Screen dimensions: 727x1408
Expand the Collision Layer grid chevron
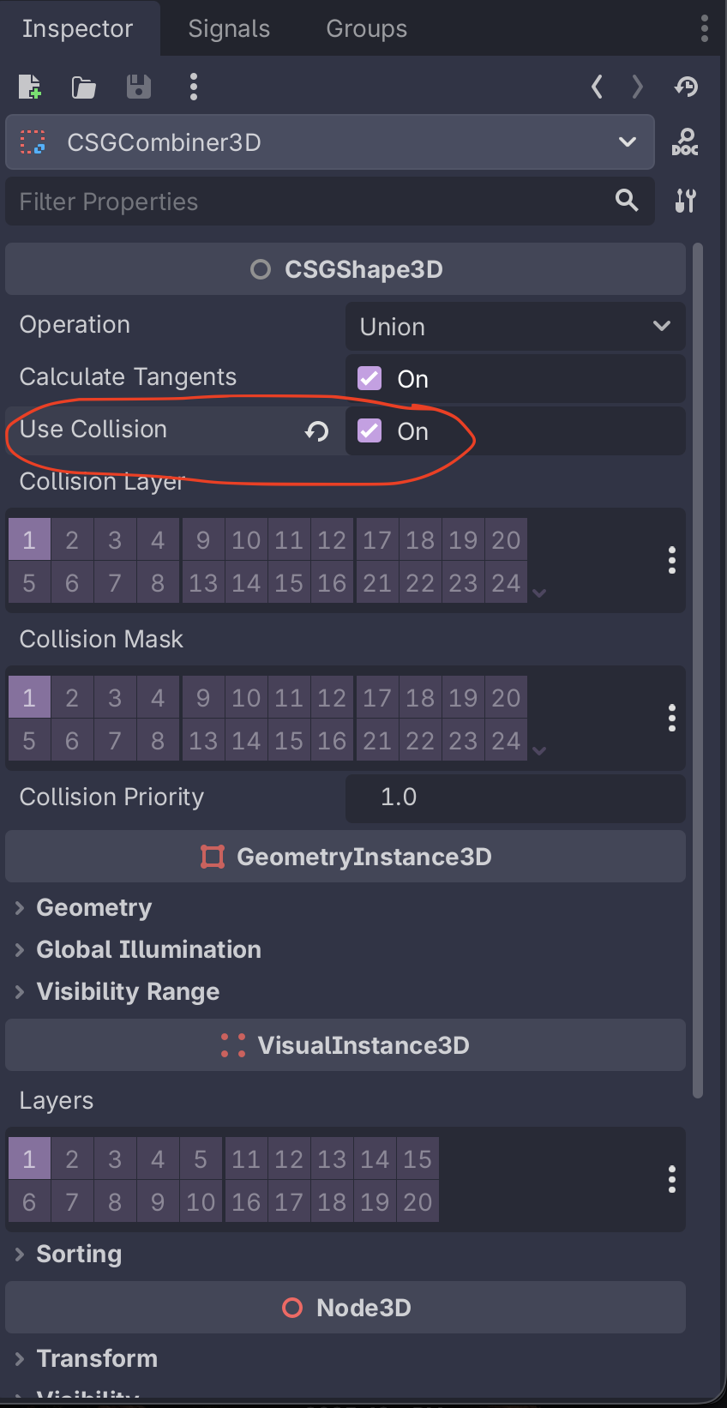[539, 593]
